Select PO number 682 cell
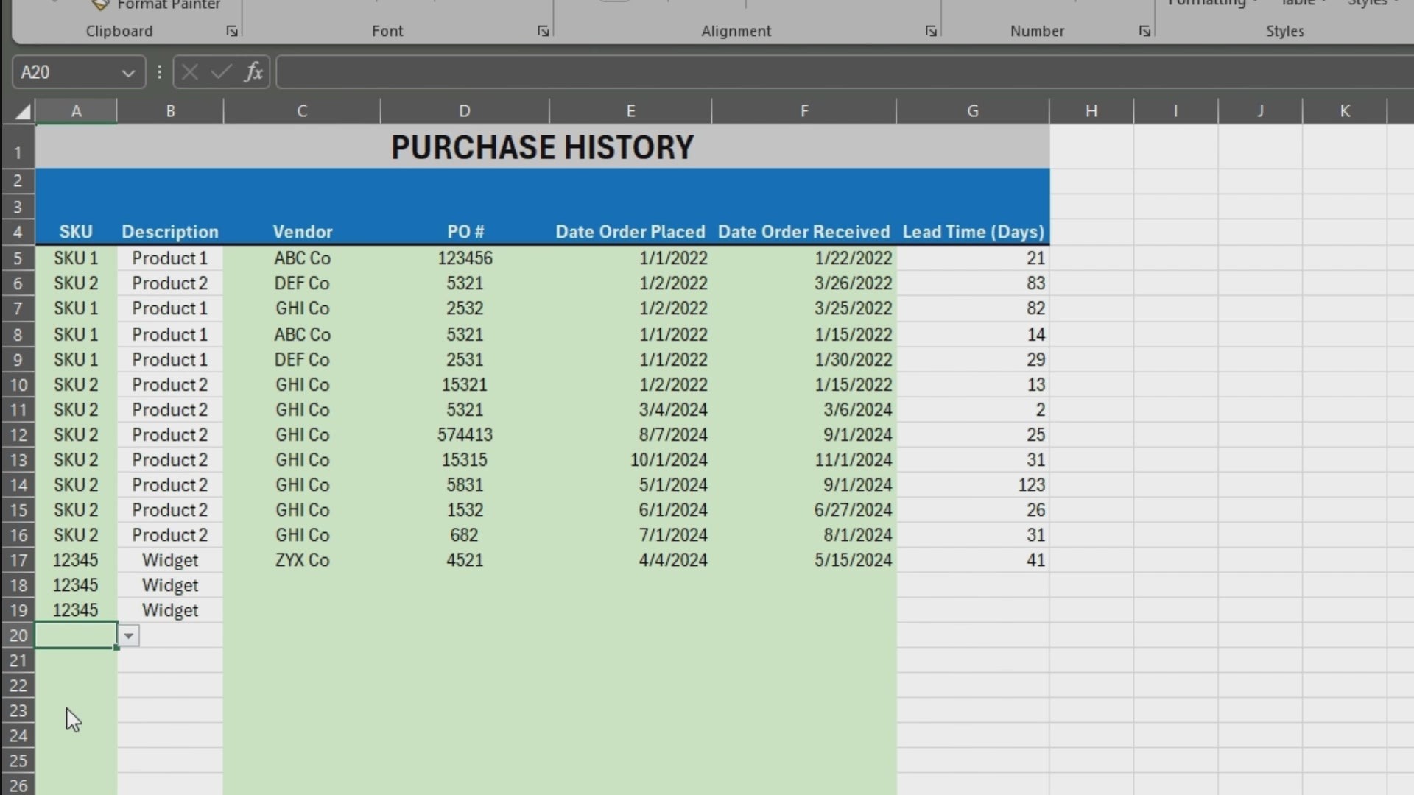This screenshot has height=795, width=1414. tap(465, 535)
